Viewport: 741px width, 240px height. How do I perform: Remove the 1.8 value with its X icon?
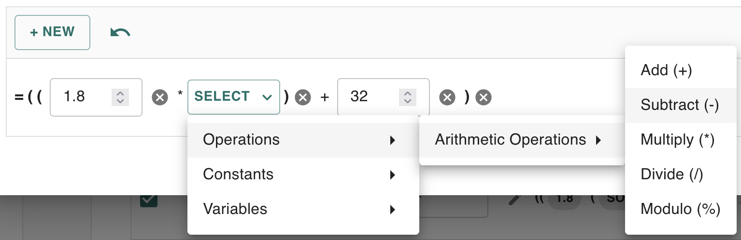(160, 98)
